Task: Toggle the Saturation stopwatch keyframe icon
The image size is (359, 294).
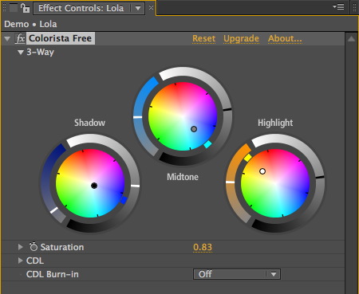Action: (x=34, y=246)
